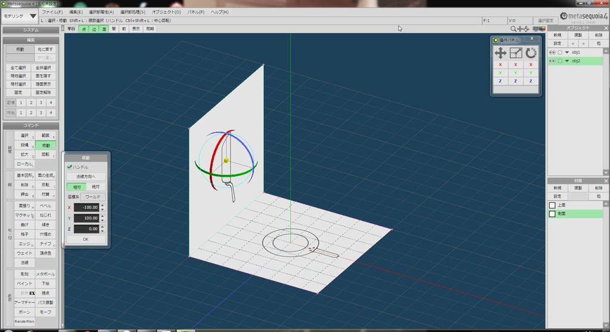This screenshot has width=610, height=332.
Task: Click the scale icon in 操作パネル
Action: point(515,53)
